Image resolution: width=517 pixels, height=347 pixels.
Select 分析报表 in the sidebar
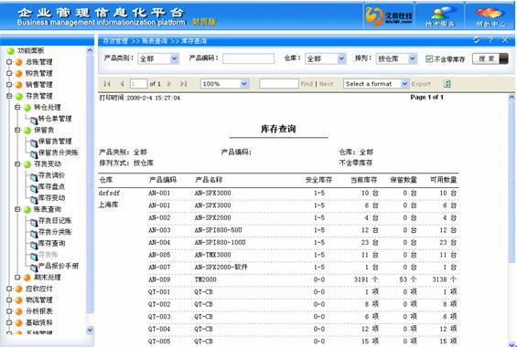pos(39,311)
